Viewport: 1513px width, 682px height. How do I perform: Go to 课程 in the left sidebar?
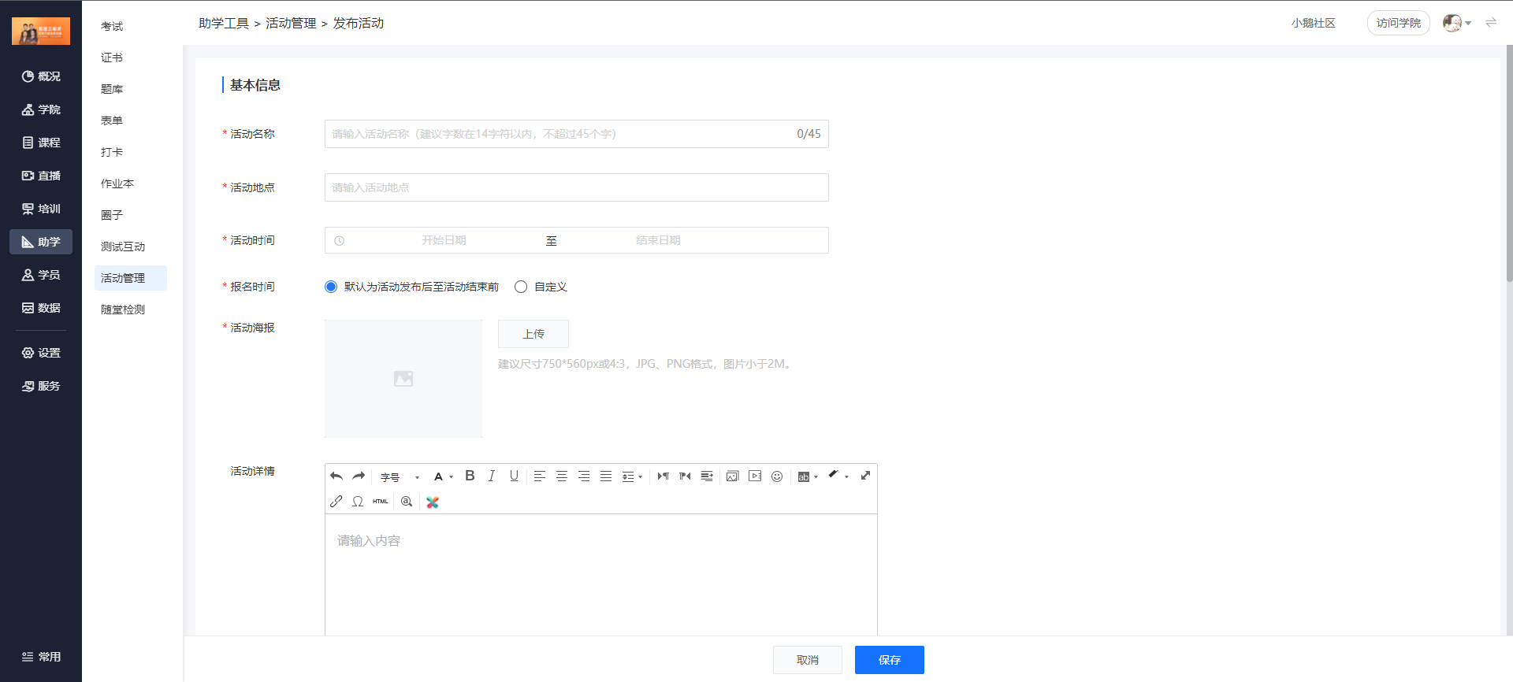point(41,143)
